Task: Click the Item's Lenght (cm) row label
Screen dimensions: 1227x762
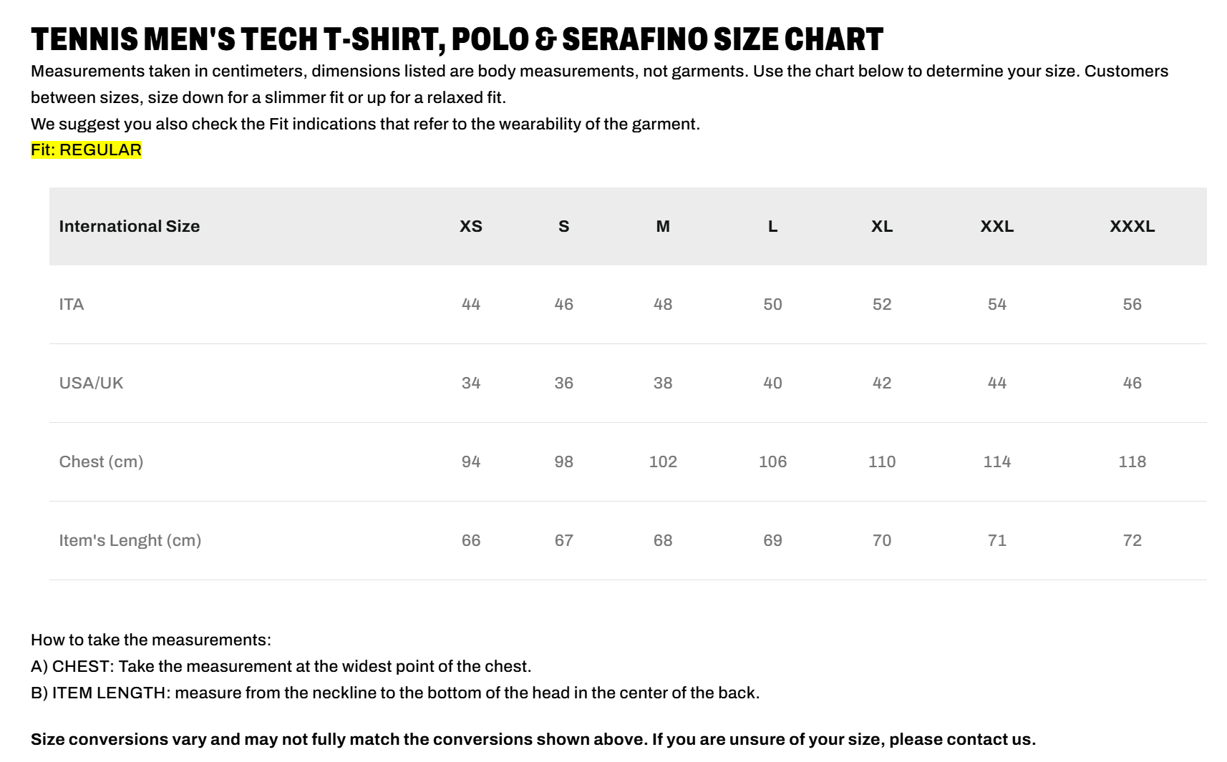Action: [130, 540]
